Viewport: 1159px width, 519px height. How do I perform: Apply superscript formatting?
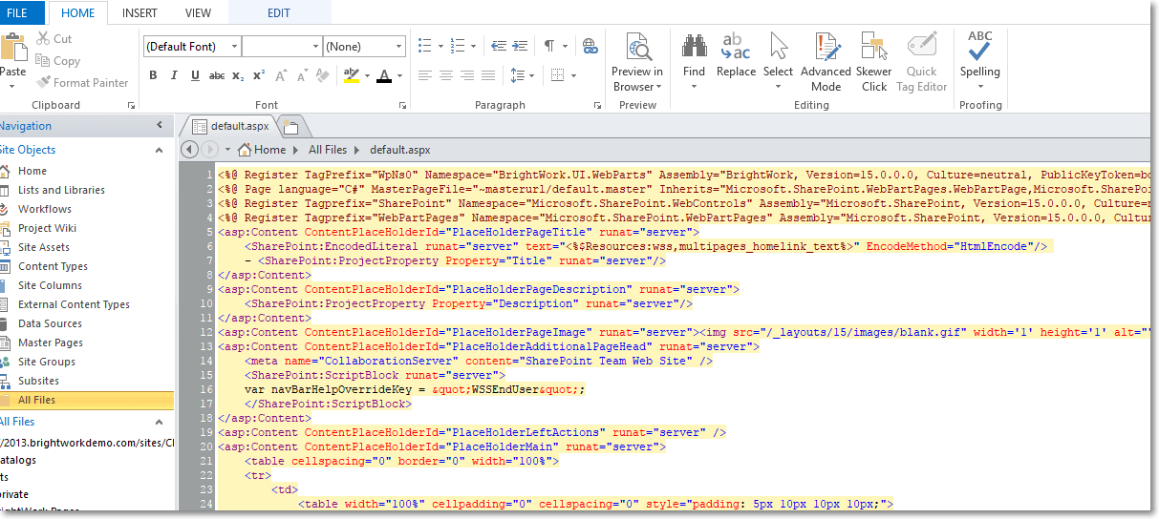[260, 75]
